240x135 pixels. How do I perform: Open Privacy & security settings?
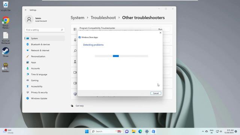click(x=45, y=93)
